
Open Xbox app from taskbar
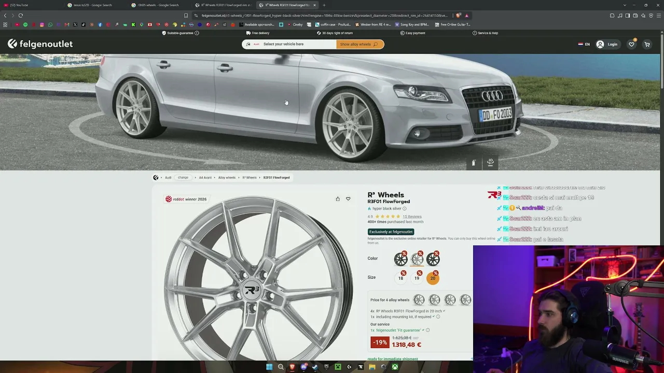click(395, 367)
